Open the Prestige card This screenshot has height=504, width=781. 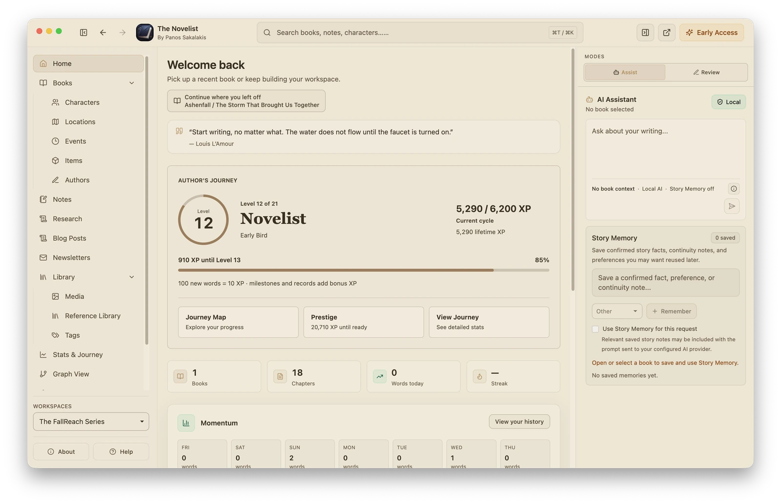(364, 322)
